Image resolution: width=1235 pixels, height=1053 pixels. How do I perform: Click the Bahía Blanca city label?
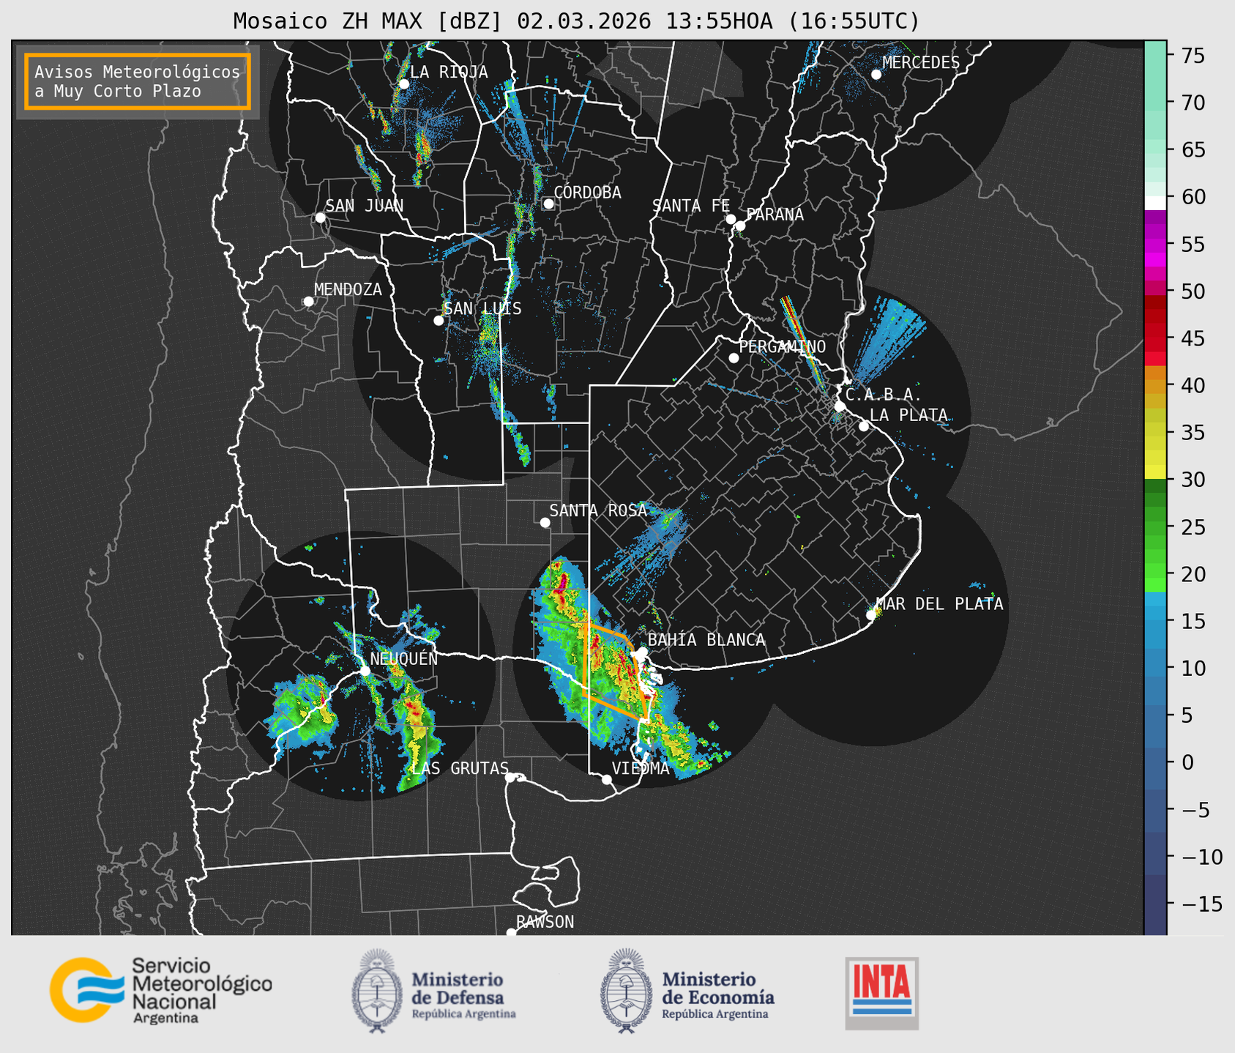(x=706, y=640)
